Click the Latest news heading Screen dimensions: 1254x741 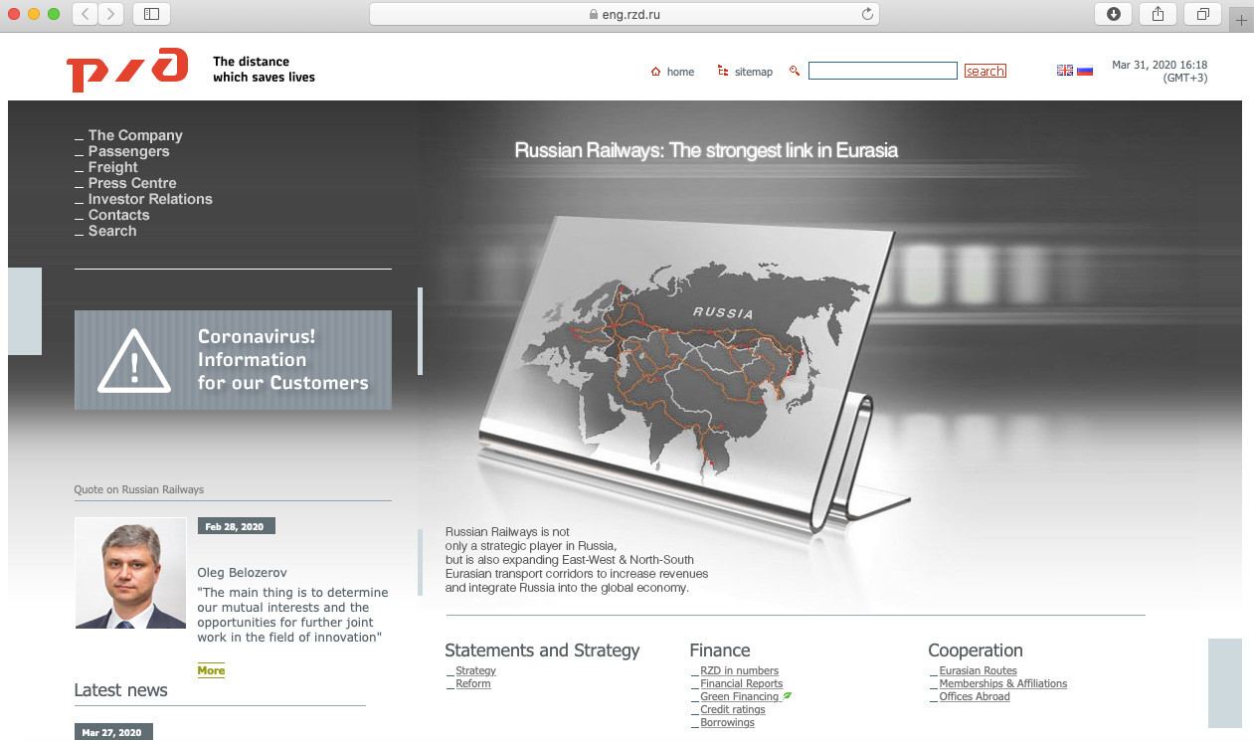[x=120, y=690]
